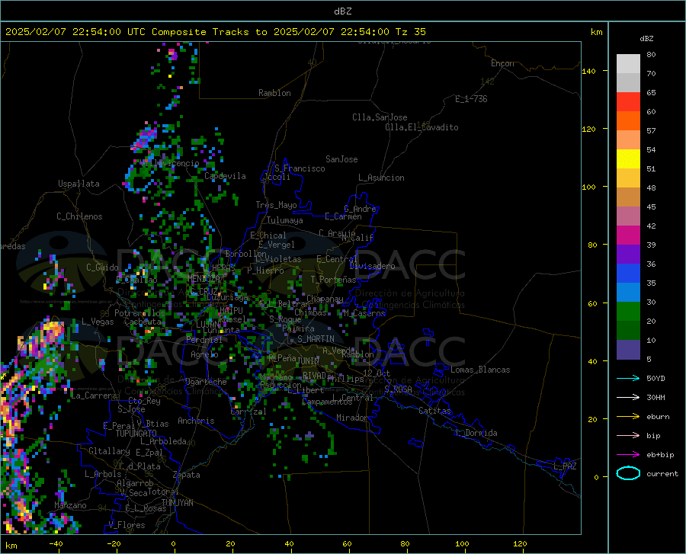Click the 'Tz 35' header value
The image size is (686, 554).
tap(411, 32)
